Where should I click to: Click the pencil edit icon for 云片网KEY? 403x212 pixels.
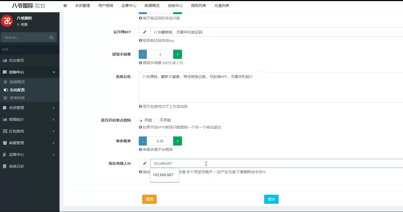click(144, 32)
